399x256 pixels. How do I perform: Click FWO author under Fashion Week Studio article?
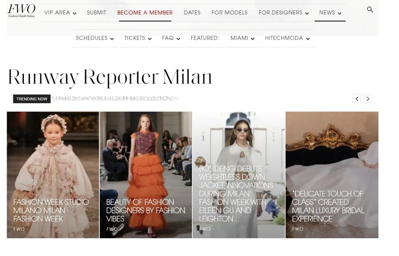[19, 229]
